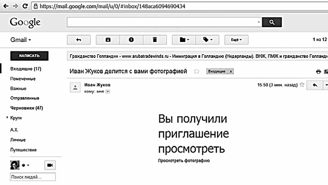Open Входящие (17) folder
The height and width of the screenshot is (185, 328).
(x=26, y=69)
